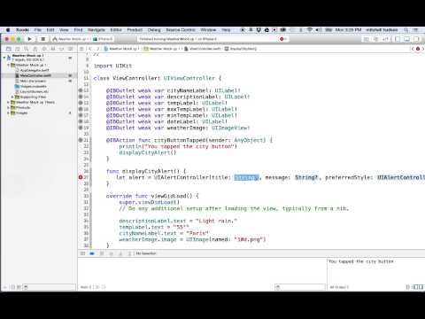The image size is (425, 319).
Task: Hide the debug area button in debug bar
Action: coord(82,253)
